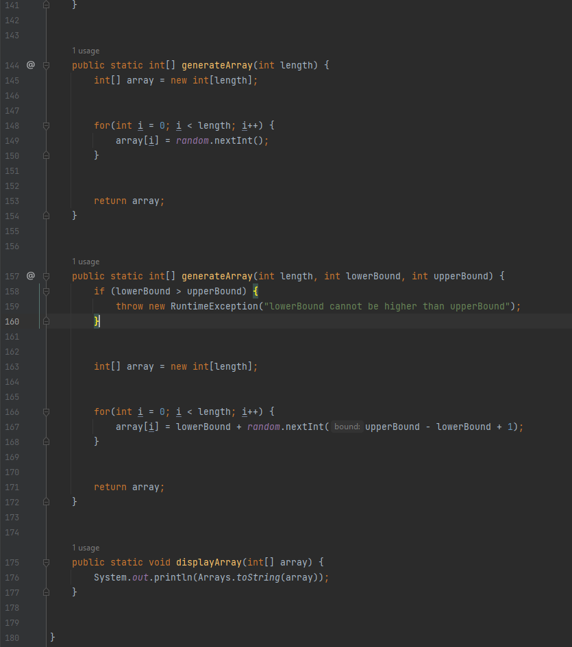Click the fold end marker on line 172
572x647 pixels.
coord(47,502)
